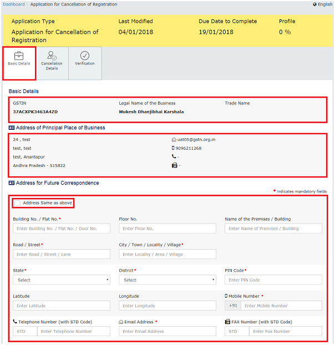Click the Road / Street input field
Viewport: 335px width, 345px height.
[62, 254]
